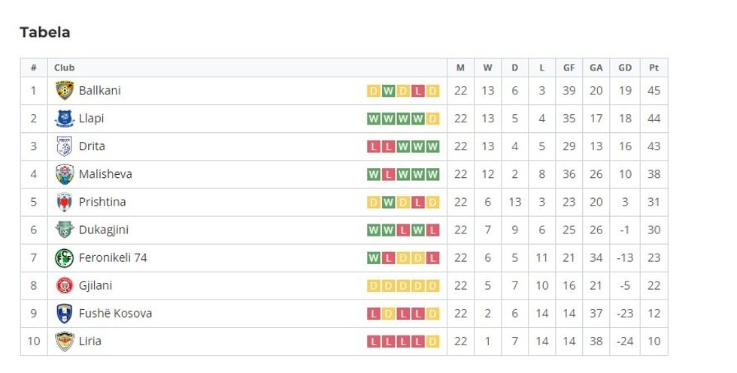Click the Feronikeli 74 club badge

click(65, 258)
